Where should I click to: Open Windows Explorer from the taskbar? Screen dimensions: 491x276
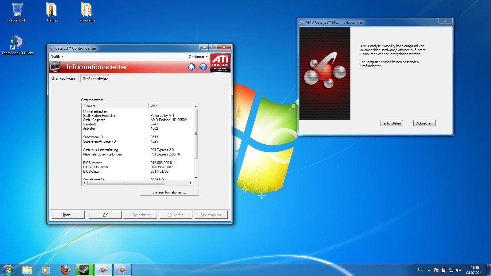click(x=27, y=270)
